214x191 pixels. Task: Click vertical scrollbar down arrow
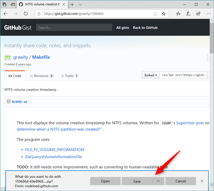212,184
